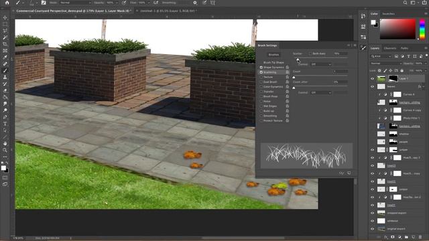
Task: Select the Crop tool
Action: (x=5, y=44)
